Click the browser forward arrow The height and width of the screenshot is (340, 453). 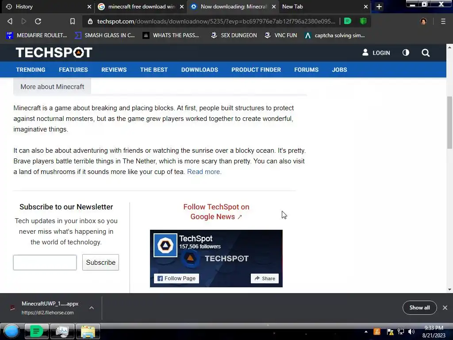24,21
